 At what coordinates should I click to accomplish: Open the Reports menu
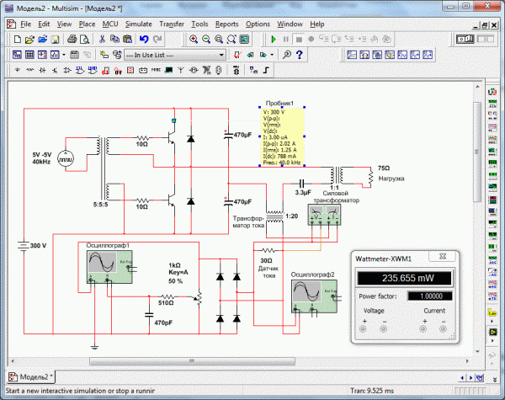click(227, 24)
